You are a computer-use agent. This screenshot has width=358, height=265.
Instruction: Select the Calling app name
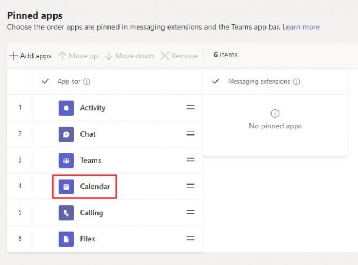point(91,213)
